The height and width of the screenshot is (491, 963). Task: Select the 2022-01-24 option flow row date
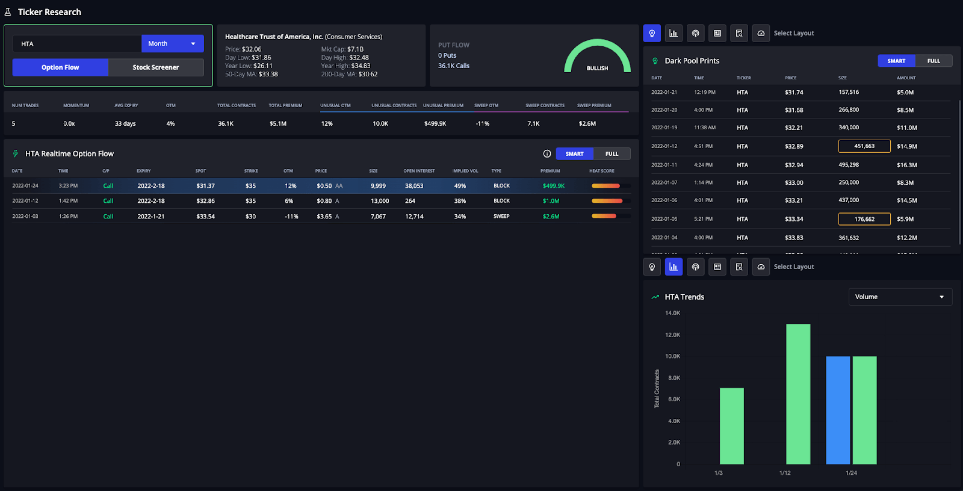(25, 186)
